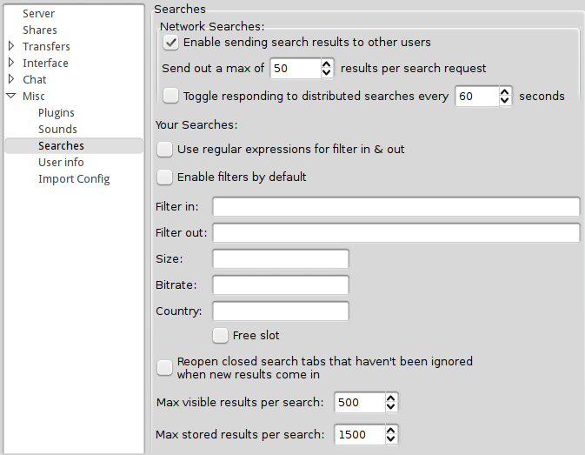Increase max results per search request
Viewport: 585px width, 455px height.
[327, 64]
